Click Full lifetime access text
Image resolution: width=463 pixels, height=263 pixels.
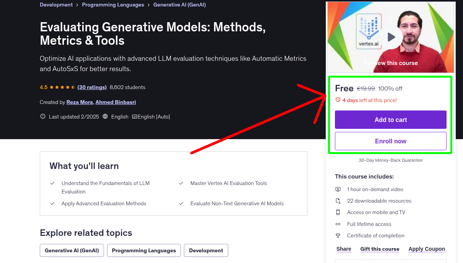pyautogui.click(x=369, y=224)
